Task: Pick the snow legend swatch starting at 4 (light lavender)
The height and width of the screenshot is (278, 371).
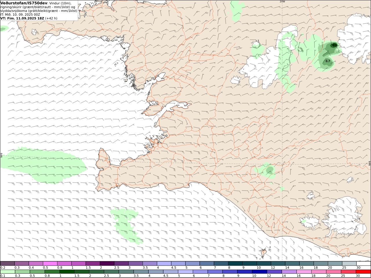Action: 164,263
